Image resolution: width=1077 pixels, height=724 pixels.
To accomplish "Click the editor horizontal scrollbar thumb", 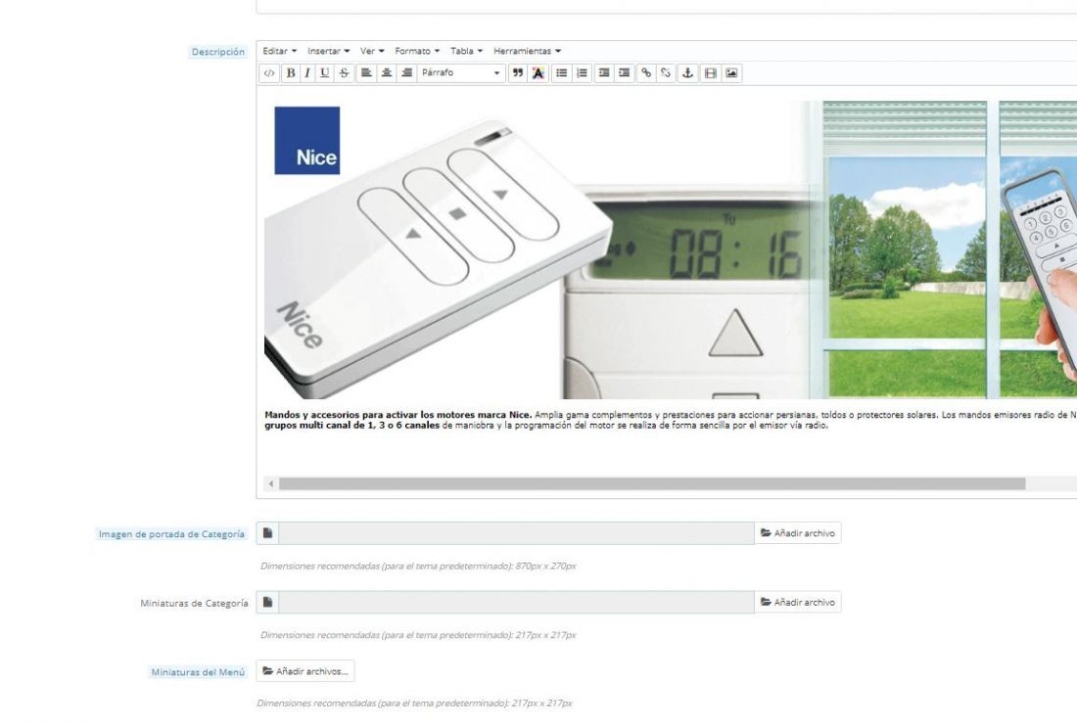I will 652,484.
